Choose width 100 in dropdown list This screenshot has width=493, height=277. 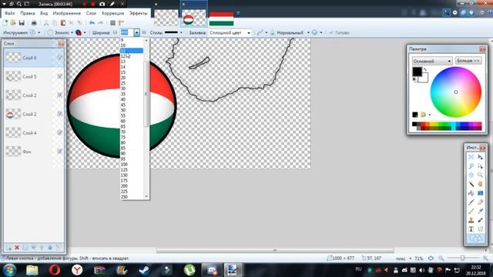point(132,164)
